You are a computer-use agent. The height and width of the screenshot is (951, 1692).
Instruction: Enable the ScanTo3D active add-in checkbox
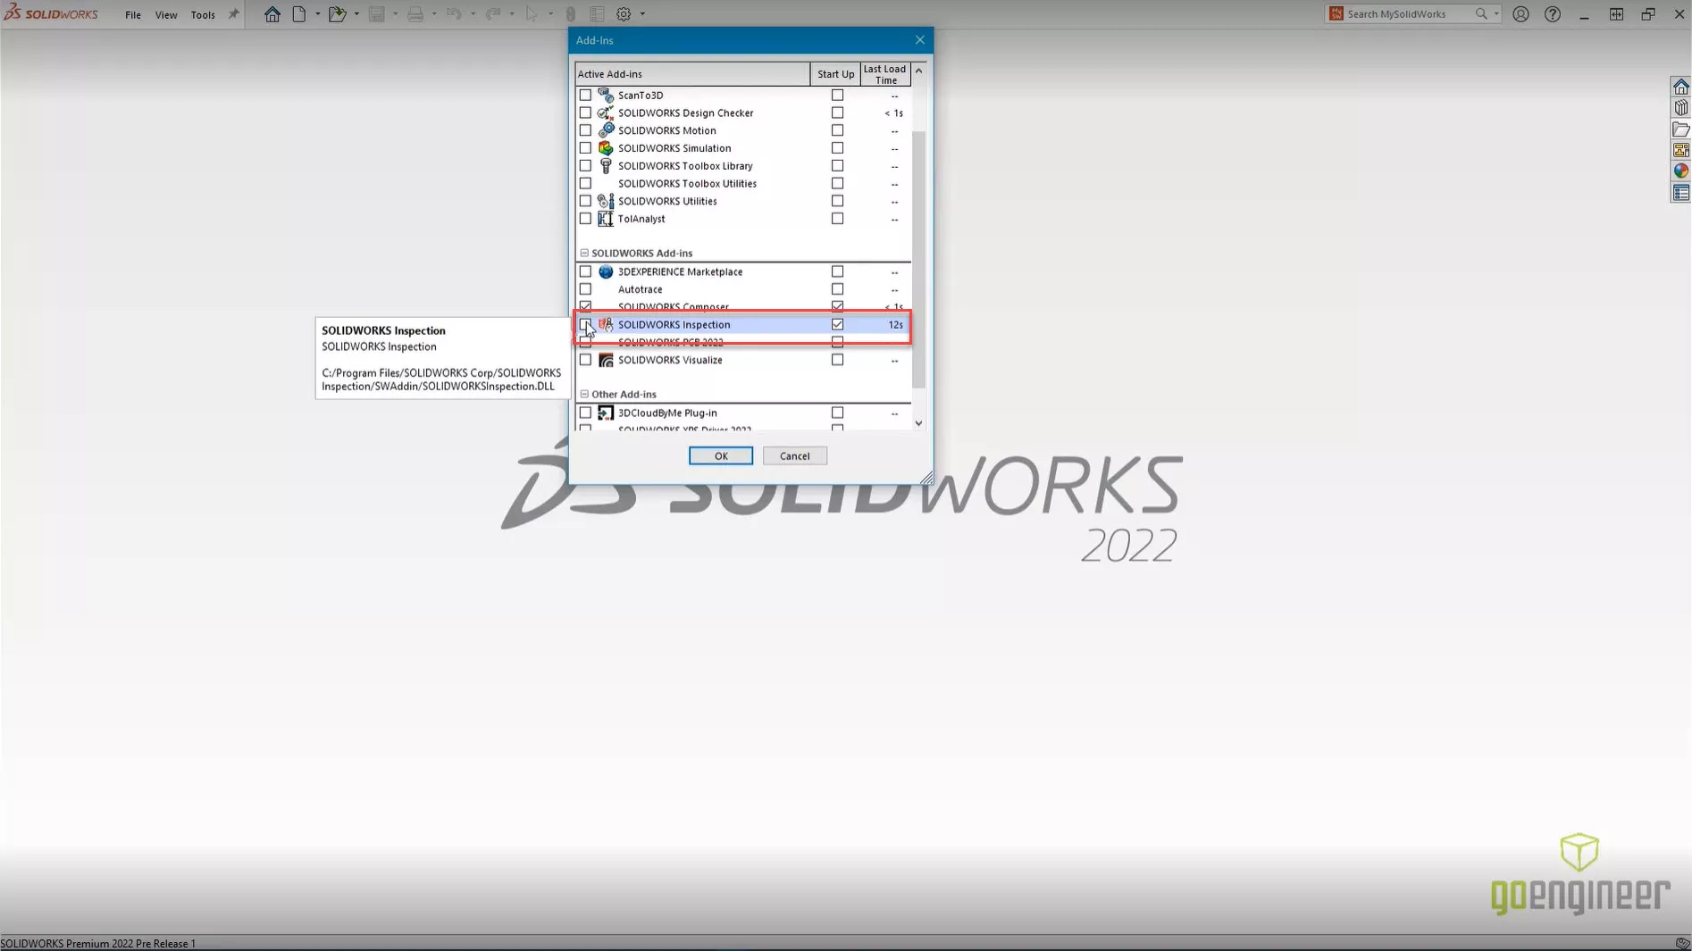585,95
